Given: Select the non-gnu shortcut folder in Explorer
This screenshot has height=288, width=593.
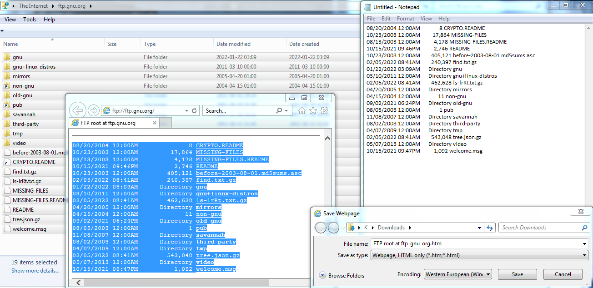Looking at the screenshot, I should click(x=23, y=86).
